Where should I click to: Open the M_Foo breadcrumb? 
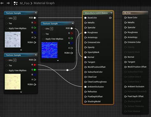tap(25, 3)
